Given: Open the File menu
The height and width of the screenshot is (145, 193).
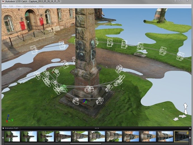Looking at the screenshot, I should [4, 6].
